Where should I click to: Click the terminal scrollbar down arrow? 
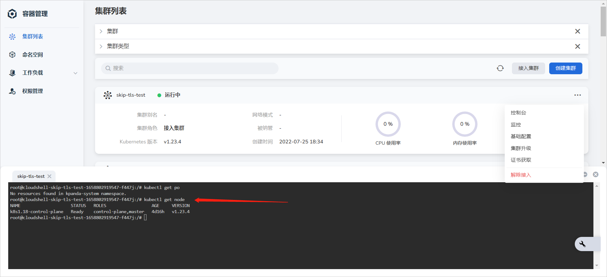click(597, 266)
